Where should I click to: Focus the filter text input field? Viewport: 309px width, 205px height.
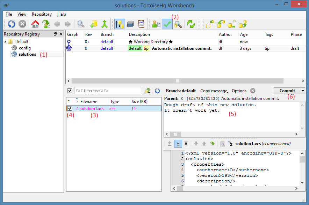coord(108,90)
